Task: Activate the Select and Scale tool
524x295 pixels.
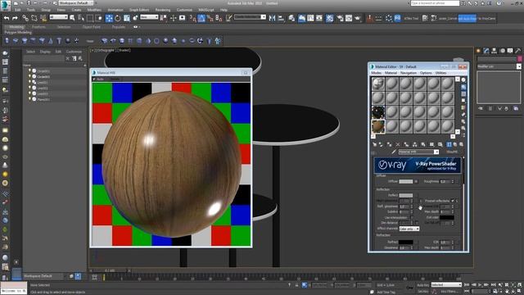Action: point(127,18)
